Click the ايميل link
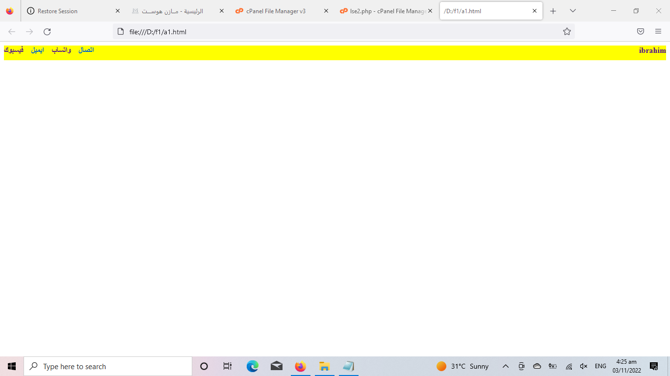Image resolution: width=670 pixels, height=376 pixels. pyautogui.click(x=37, y=50)
